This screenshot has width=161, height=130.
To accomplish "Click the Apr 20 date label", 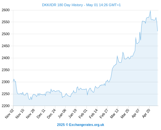I will click(146, 113).
